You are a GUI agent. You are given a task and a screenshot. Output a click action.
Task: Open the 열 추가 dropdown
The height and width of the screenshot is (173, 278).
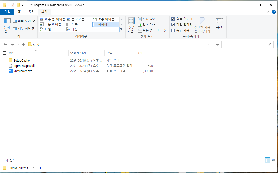point(147,25)
